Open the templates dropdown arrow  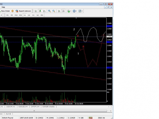pos(82,11)
